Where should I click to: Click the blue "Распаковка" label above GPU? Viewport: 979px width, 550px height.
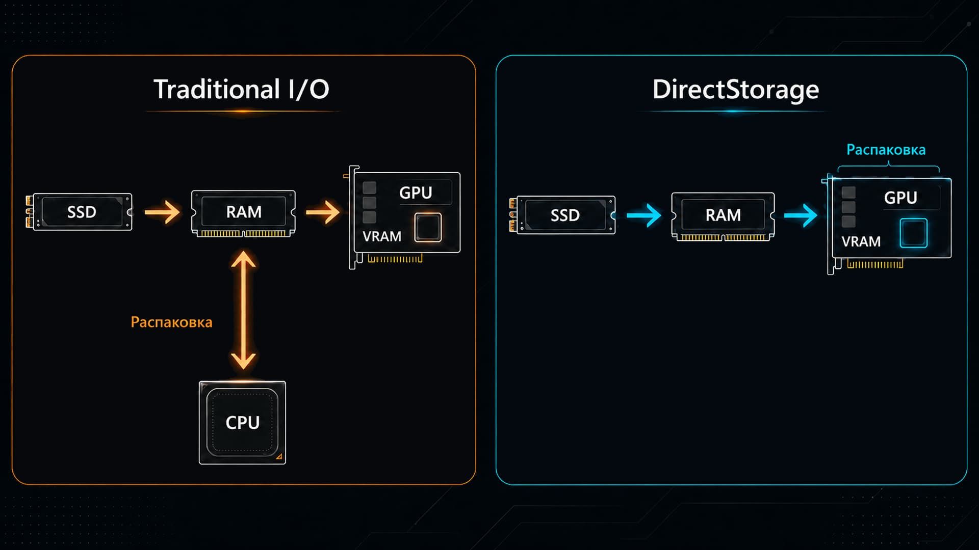pos(886,150)
